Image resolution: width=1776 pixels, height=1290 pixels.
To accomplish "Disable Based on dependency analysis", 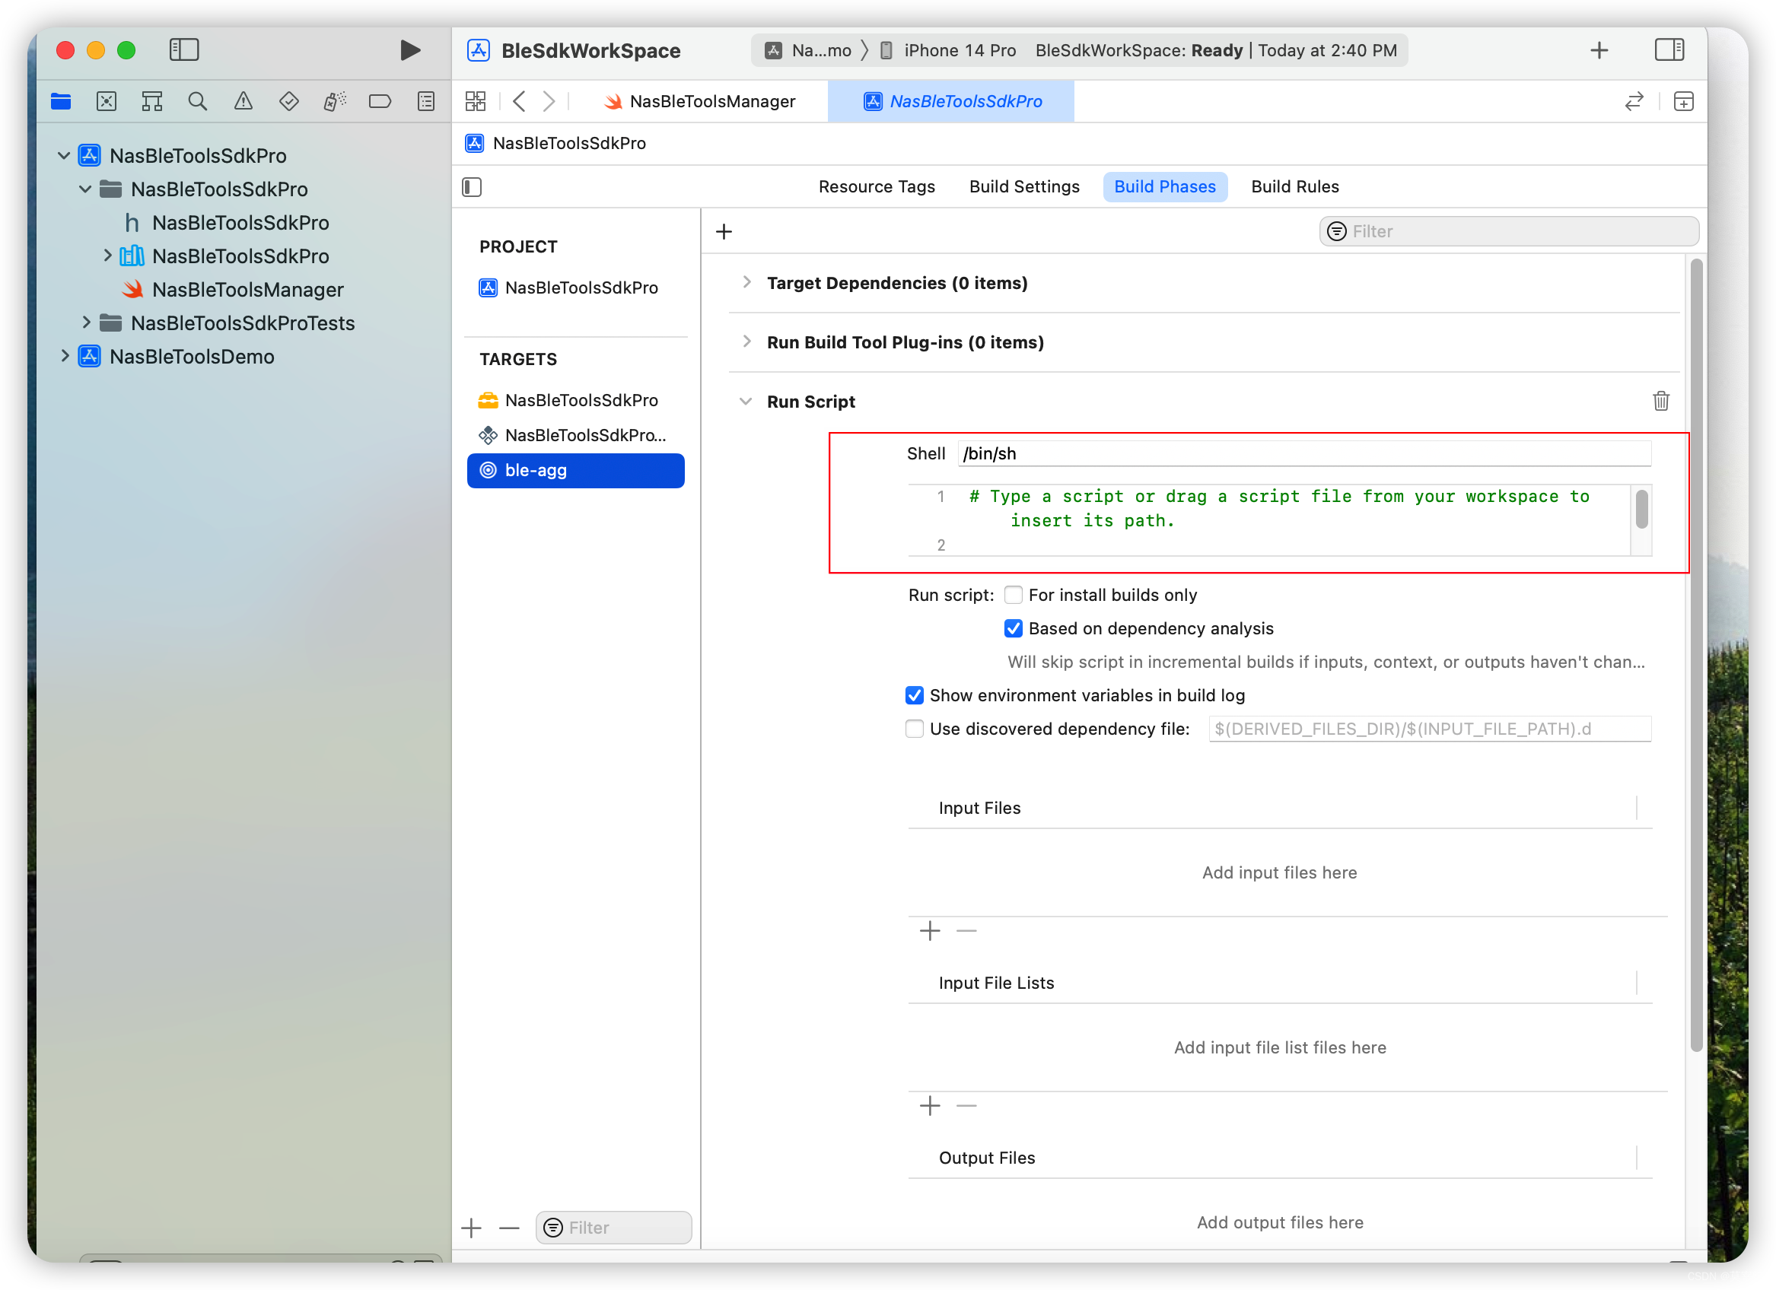I will pyautogui.click(x=1014, y=628).
